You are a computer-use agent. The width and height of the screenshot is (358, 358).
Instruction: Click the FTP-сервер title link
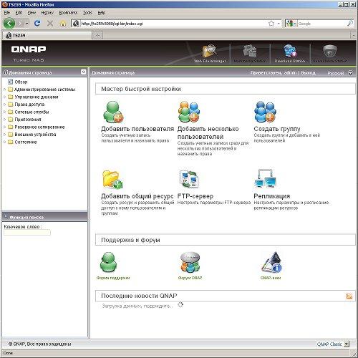click(x=195, y=196)
